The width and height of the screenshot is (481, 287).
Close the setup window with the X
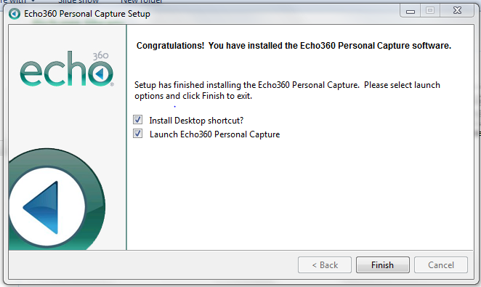457,11
